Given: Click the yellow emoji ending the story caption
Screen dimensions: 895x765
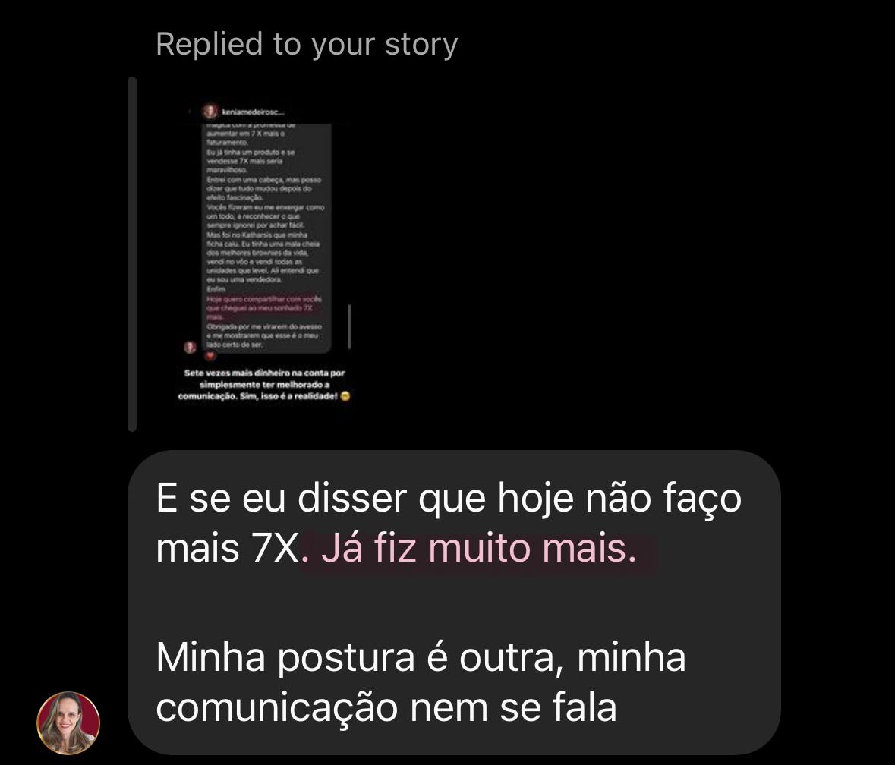Looking at the screenshot, I should (345, 396).
